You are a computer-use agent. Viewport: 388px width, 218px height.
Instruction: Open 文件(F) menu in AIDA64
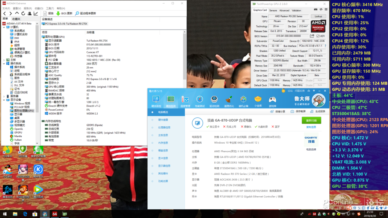6,8
